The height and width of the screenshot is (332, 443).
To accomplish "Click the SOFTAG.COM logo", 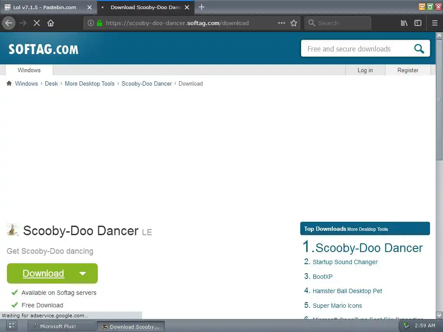I will tap(43, 49).
